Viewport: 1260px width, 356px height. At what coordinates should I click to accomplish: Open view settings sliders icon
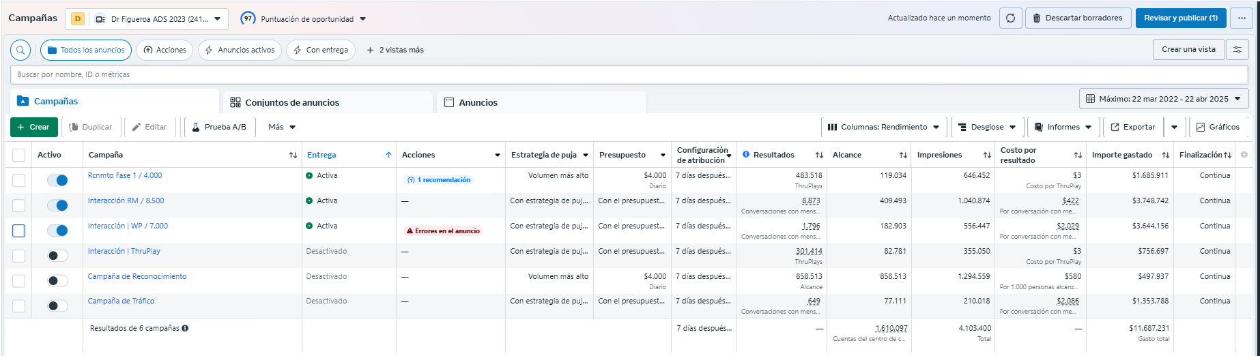point(1237,50)
